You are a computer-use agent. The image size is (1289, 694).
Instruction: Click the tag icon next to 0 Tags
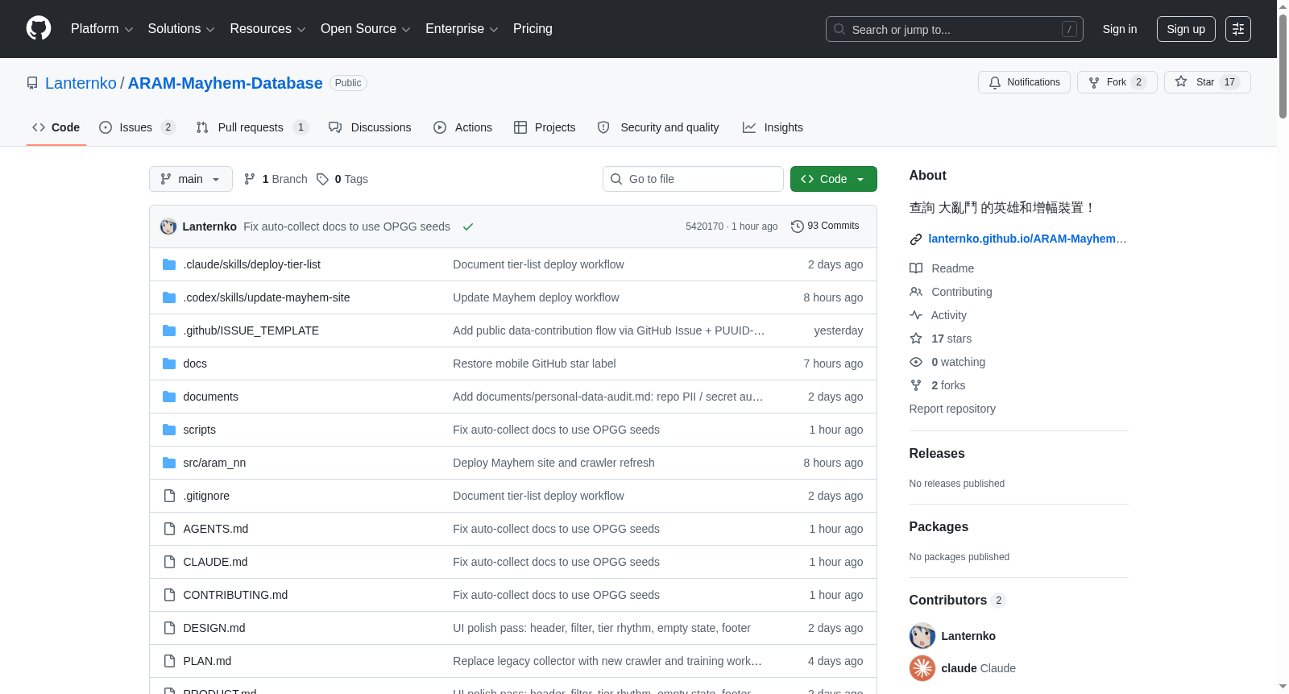tap(322, 179)
